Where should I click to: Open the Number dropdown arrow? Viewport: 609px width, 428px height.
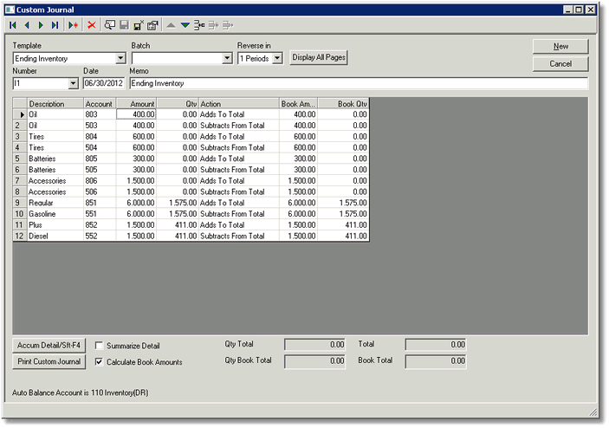pos(73,83)
